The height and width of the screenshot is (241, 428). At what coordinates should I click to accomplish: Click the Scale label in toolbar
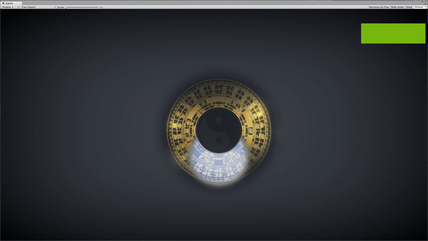[61, 7]
